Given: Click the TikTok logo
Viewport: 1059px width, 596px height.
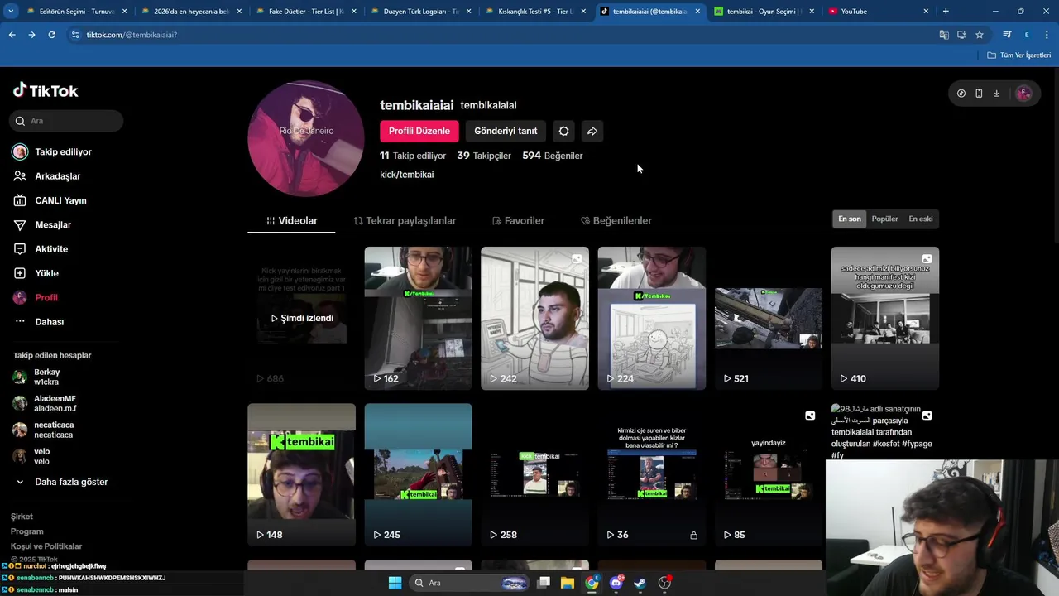Looking at the screenshot, I should (46, 90).
